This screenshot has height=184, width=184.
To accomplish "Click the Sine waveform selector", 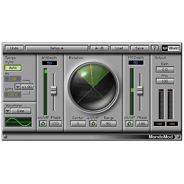I will (x=21, y=111).
